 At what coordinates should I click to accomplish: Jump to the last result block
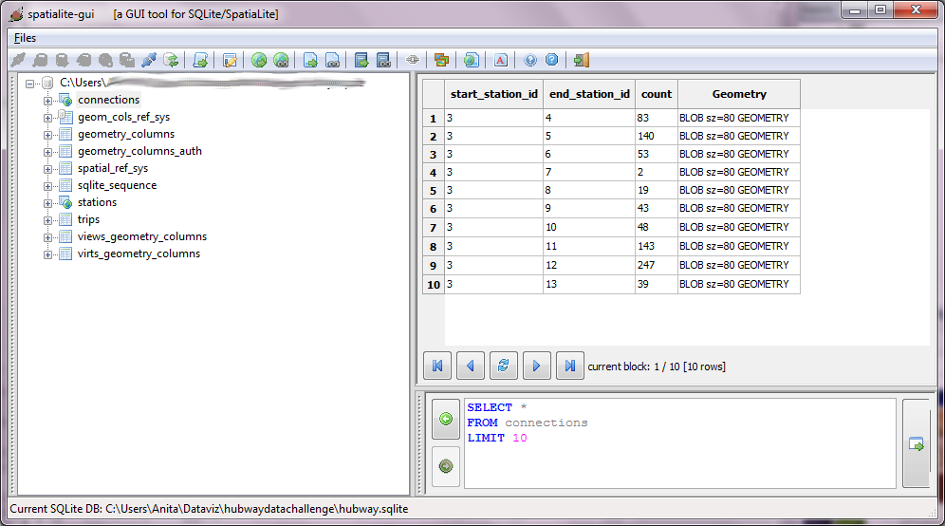click(x=569, y=366)
